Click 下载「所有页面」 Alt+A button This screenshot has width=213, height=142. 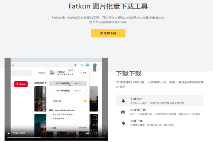pyautogui.click(x=67, y=91)
